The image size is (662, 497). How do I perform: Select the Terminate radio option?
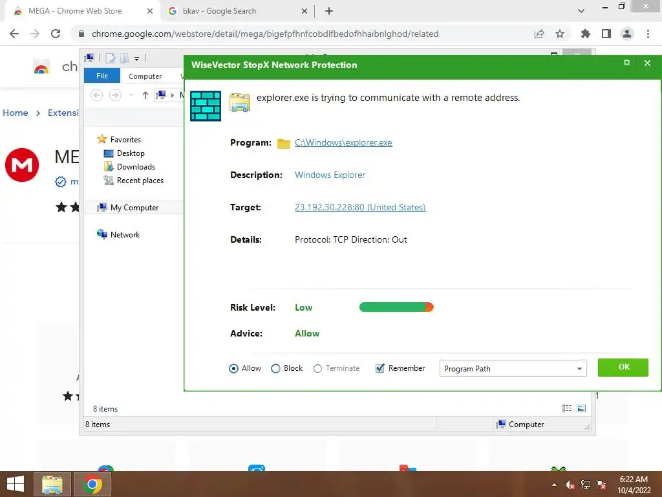tap(317, 368)
